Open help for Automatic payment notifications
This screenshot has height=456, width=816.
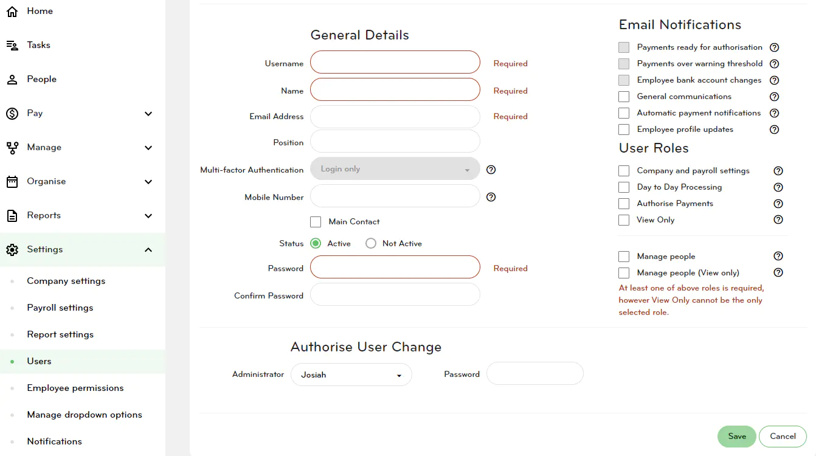774,113
